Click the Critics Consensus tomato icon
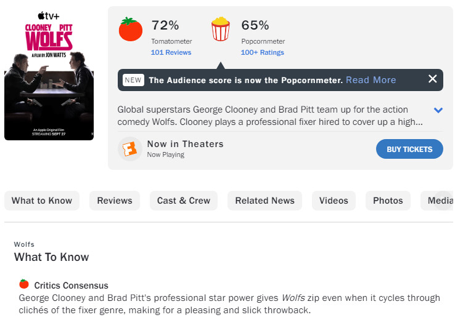Screen dimensions: 463x320 24,284
